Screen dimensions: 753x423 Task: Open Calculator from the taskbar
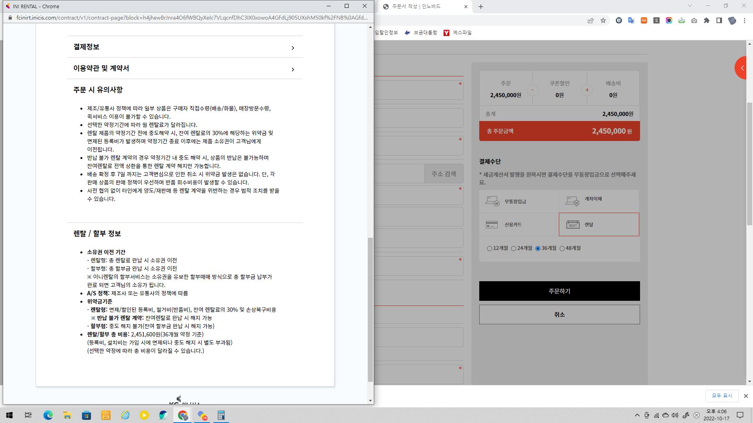point(221,415)
